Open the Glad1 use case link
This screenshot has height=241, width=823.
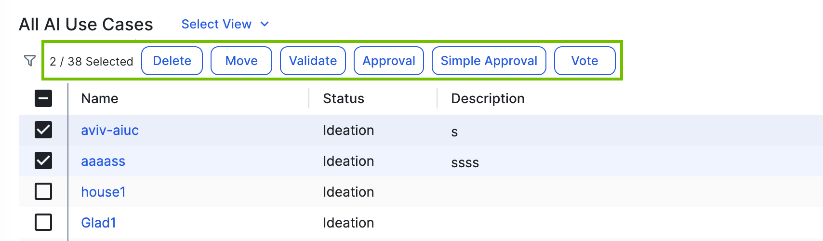coord(98,223)
